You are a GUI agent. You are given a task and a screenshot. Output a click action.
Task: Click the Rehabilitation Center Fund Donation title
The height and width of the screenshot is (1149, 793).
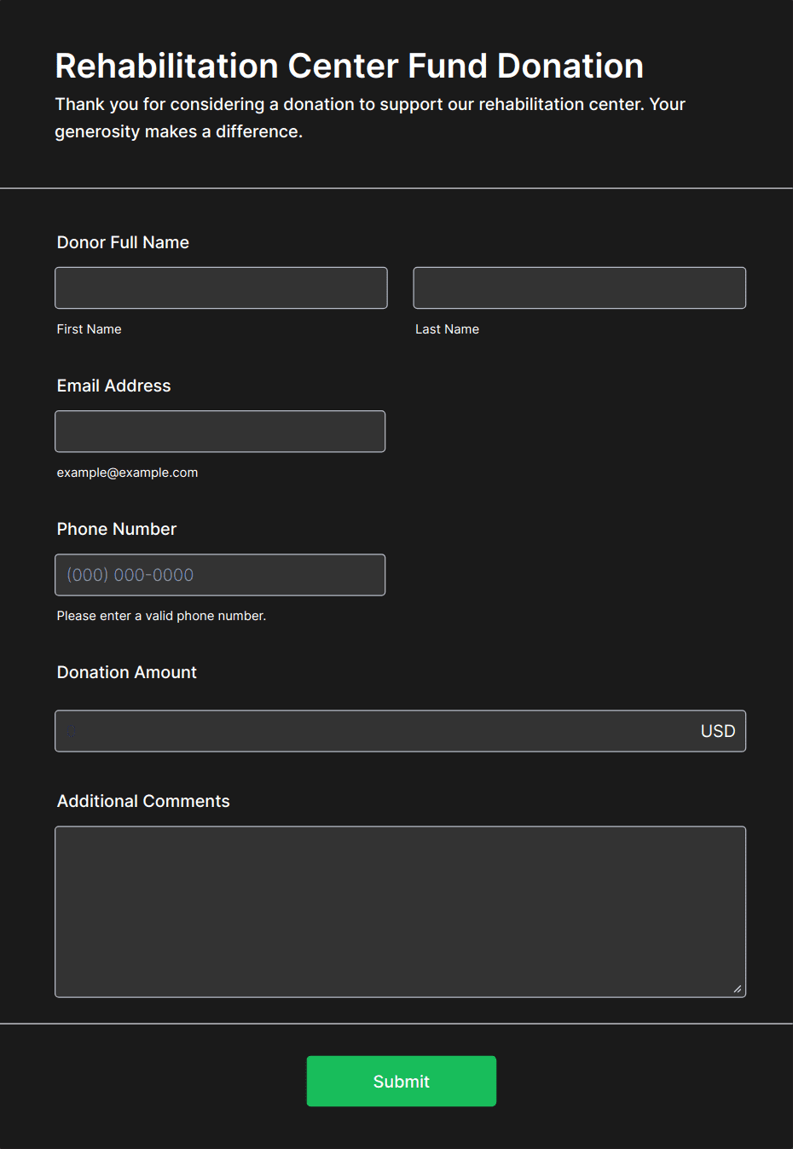349,65
